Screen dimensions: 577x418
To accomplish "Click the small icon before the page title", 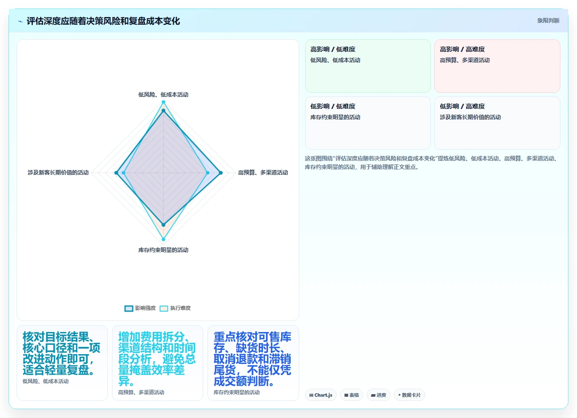I will click(20, 21).
